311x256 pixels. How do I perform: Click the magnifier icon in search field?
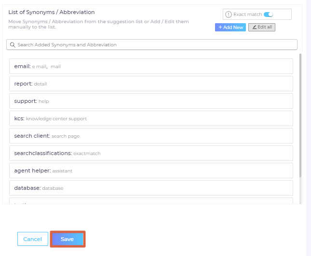click(13, 44)
